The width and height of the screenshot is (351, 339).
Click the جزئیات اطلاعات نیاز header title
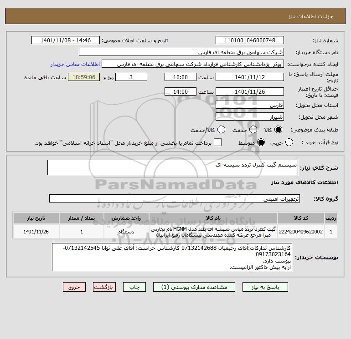point(311,16)
